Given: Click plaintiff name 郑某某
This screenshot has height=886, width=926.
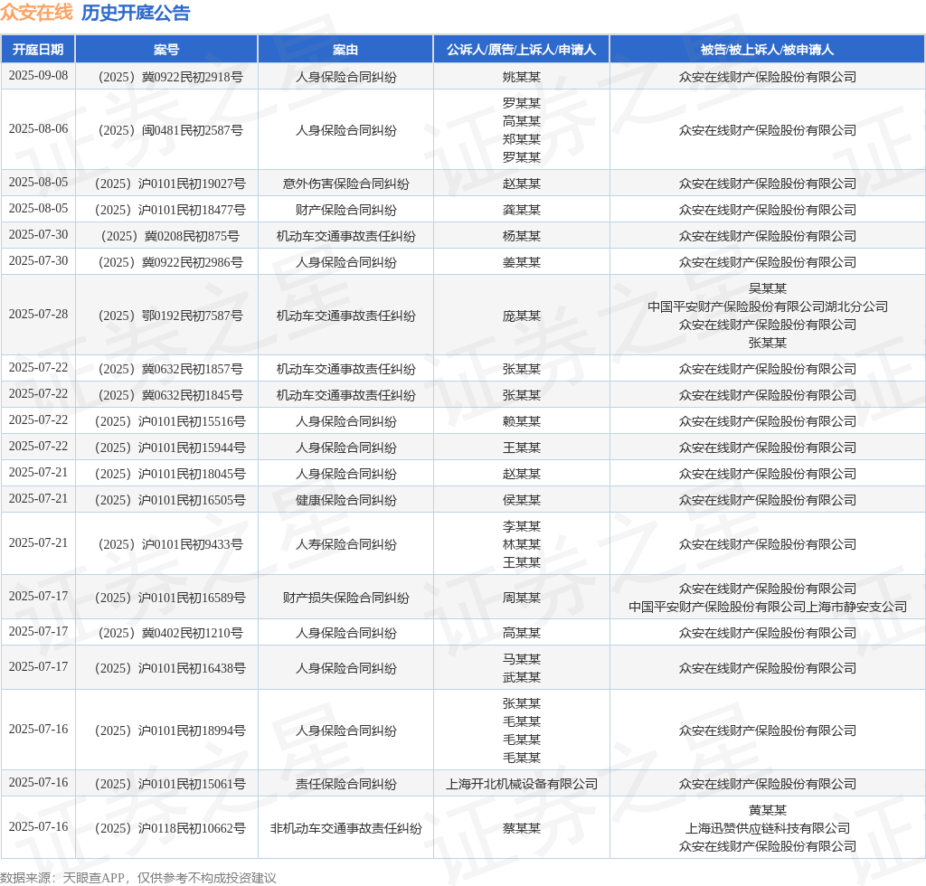Looking at the screenshot, I should [522, 139].
